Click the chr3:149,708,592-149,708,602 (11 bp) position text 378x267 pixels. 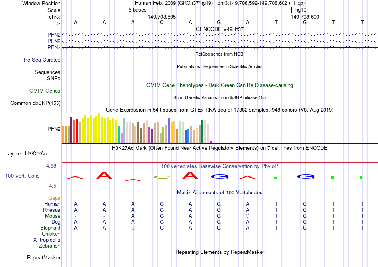point(261,3)
